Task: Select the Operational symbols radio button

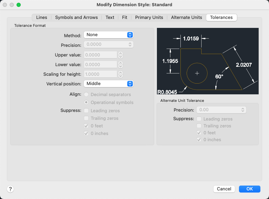Action: (x=86, y=102)
